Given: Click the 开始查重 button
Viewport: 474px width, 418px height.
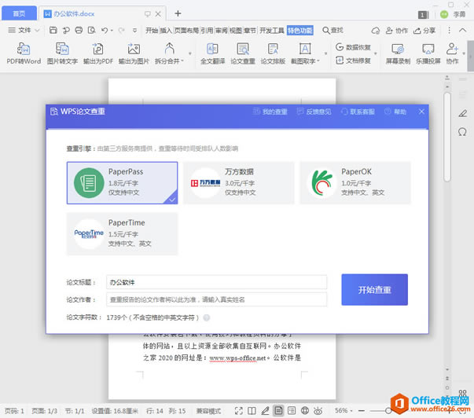Looking at the screenshot, I should [x=374, y=290].
